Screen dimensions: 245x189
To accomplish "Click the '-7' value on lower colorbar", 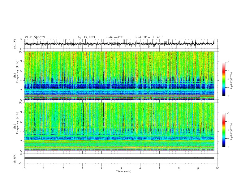I will (228, 147).
